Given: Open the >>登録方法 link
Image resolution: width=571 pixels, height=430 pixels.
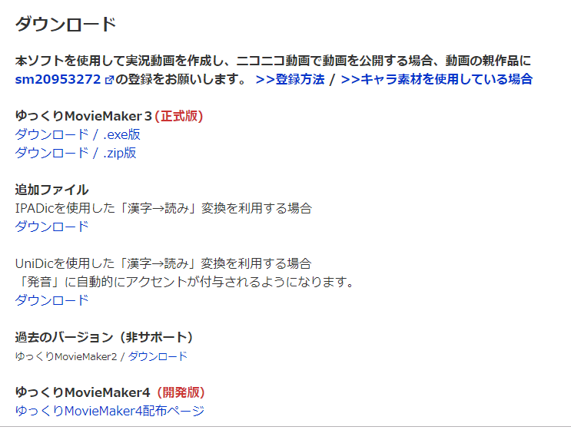Looking at the screenshot, I should point(290,79).
